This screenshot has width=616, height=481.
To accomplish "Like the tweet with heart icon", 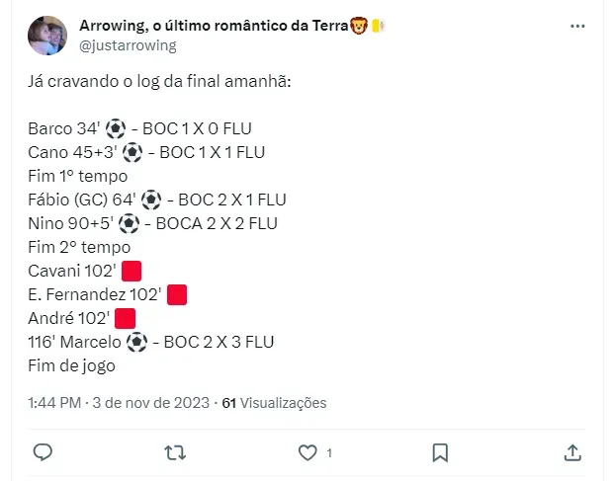I will (x=308, y=451).
